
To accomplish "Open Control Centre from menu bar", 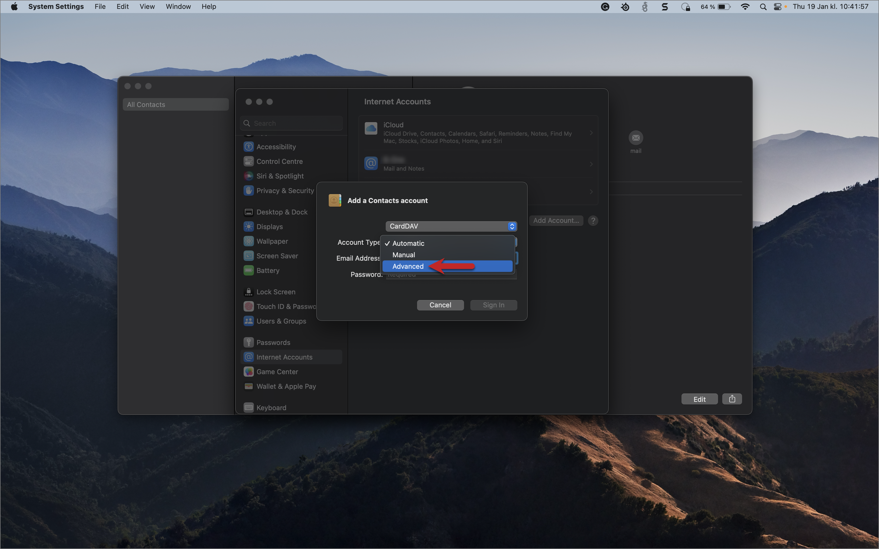I will pos(777,7).
